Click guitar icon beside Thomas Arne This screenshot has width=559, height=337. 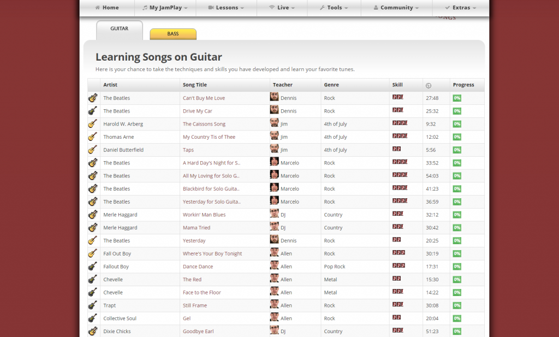[93, 137]
